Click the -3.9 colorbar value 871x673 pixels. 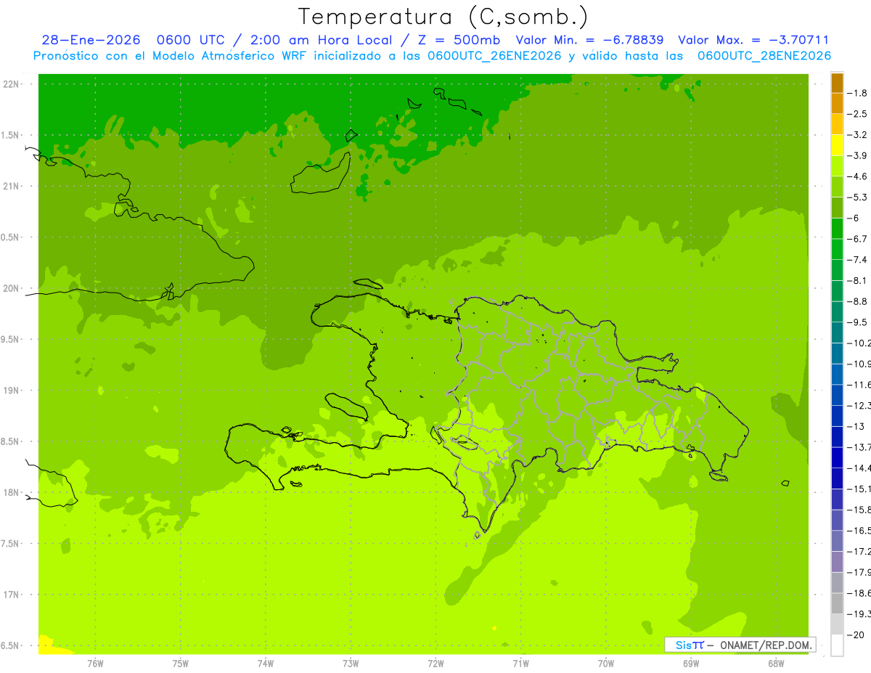(859, 156)
